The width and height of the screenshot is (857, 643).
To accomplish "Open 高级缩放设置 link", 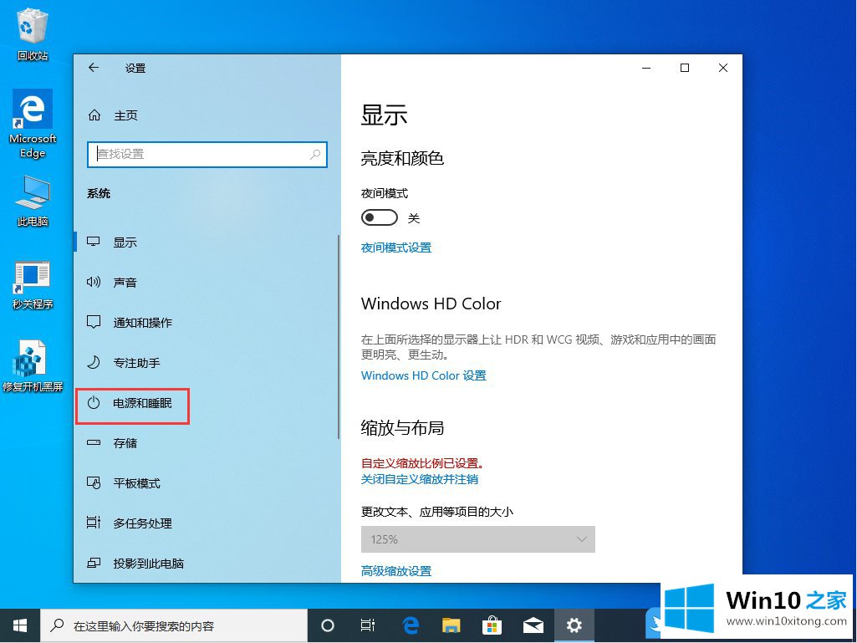I will coord(396,571).
